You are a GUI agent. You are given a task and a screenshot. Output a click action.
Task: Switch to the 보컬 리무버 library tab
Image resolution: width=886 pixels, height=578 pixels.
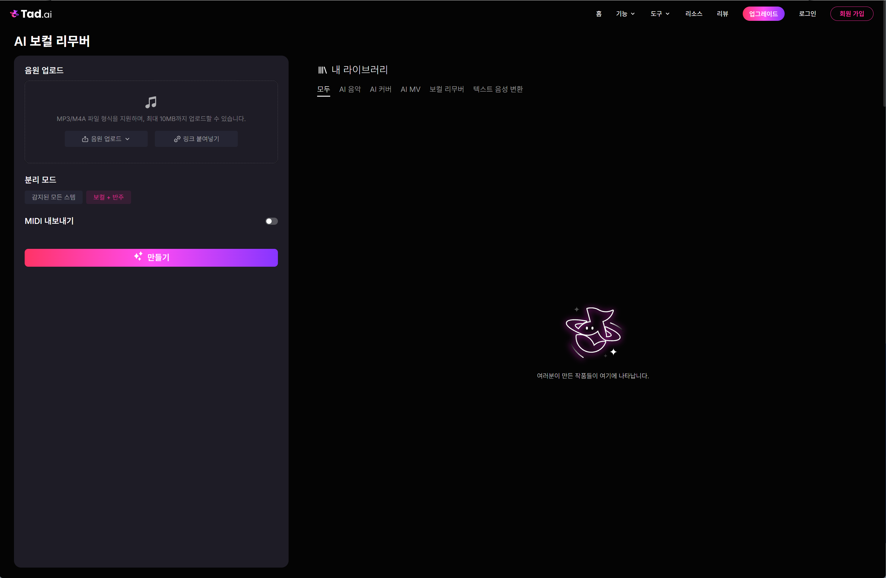click(447, 89)
